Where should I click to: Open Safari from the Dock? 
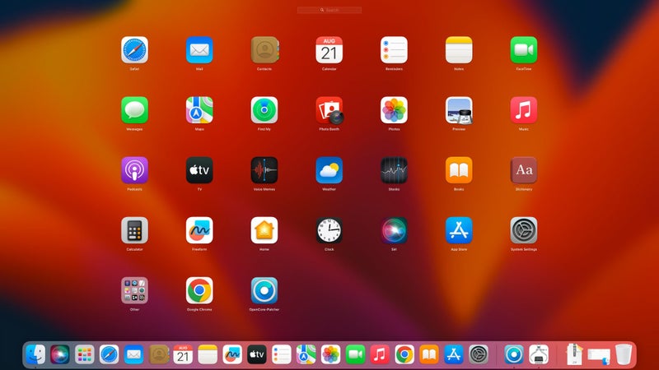pos(109,355)
